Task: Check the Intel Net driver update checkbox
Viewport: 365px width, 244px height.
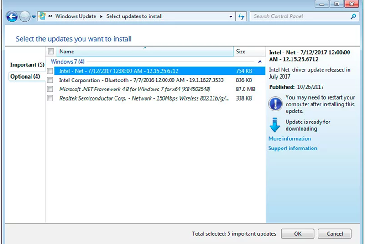Action: [x=51, y=71]
